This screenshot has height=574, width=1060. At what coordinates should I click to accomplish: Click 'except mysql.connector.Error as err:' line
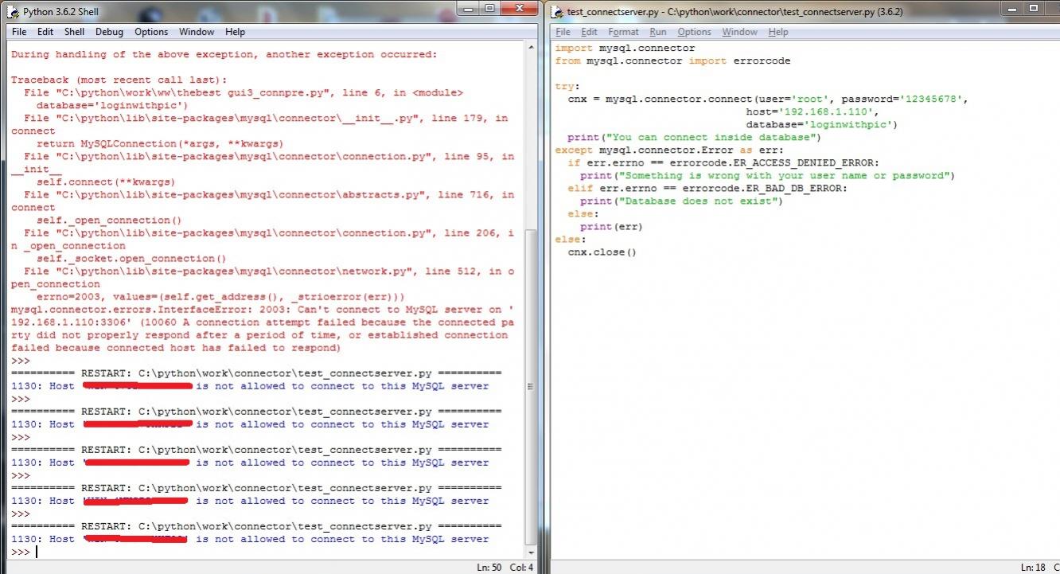(x=669, y=150)
